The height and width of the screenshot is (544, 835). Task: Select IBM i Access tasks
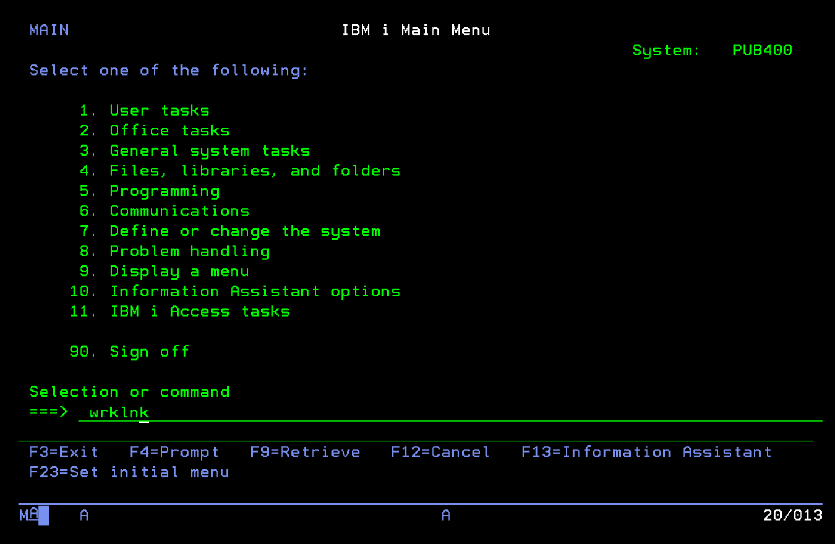[x=199, y=312]
